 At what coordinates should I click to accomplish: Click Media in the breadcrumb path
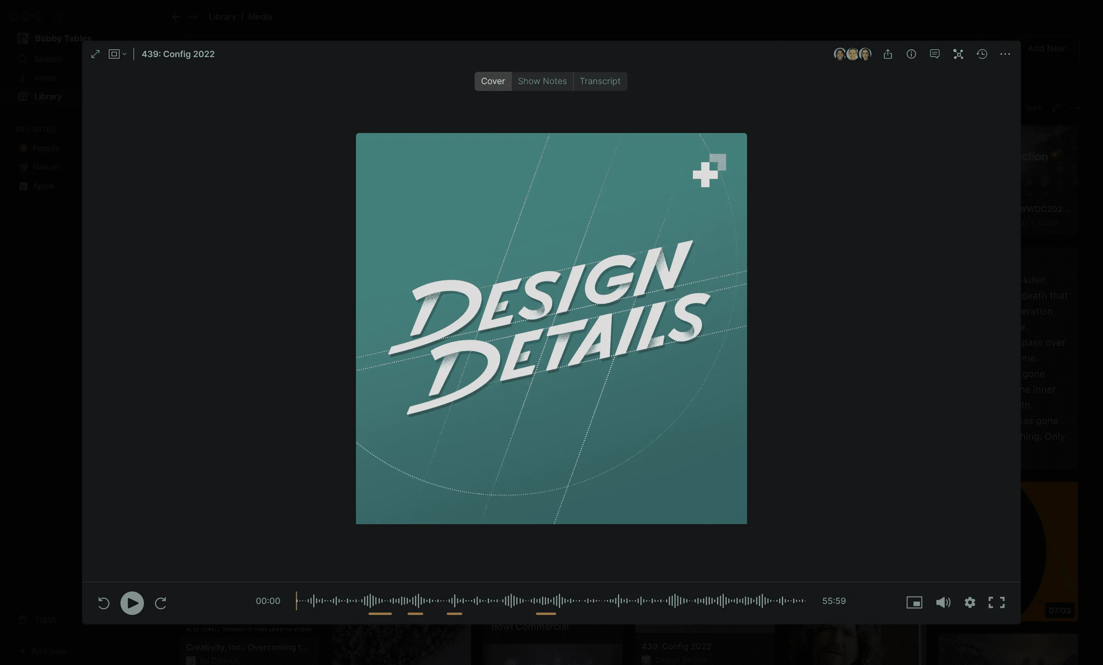(260, 16)
